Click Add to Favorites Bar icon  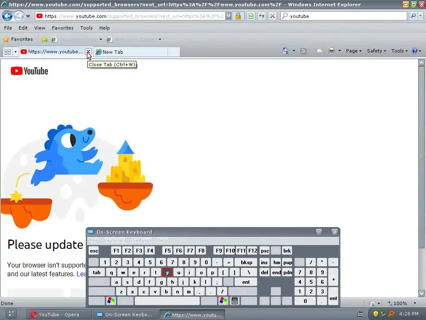pos(44,40)
